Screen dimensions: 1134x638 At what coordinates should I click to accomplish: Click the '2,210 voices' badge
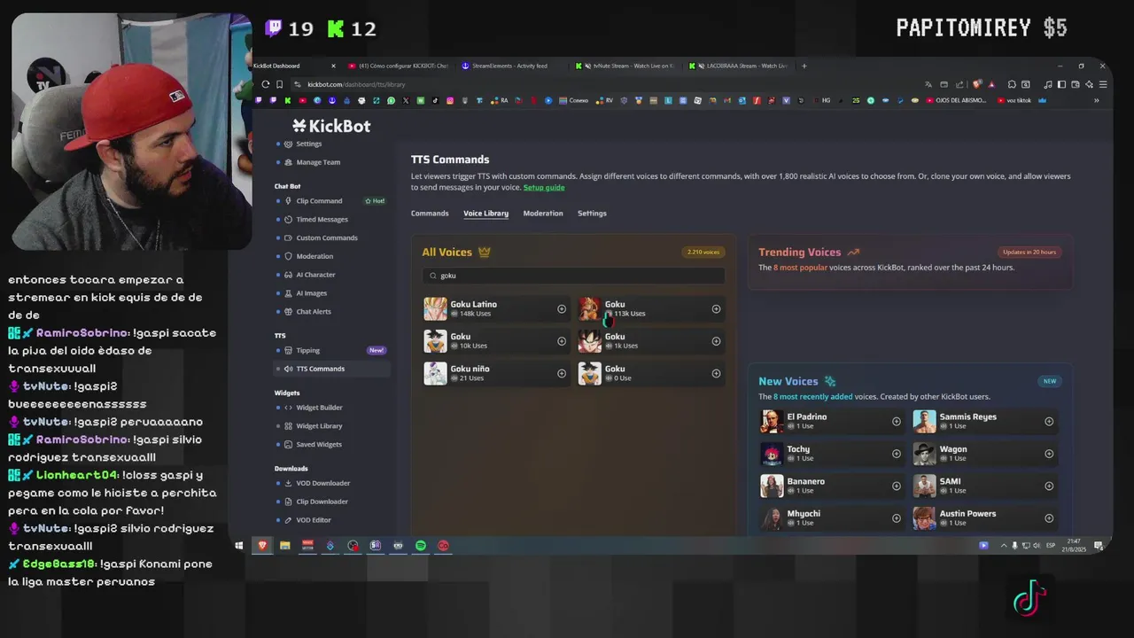(703, 253)
